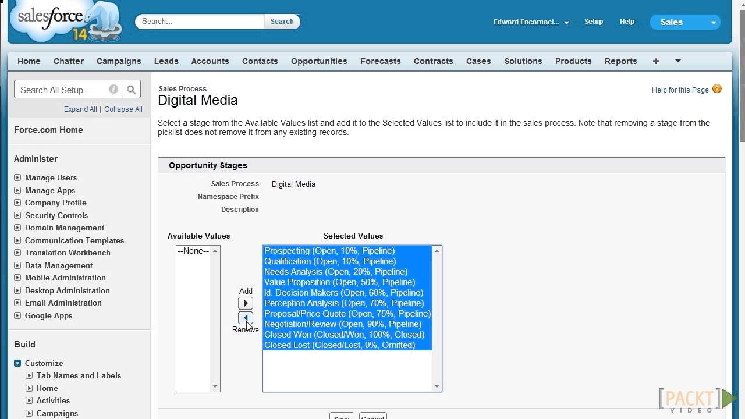Open the tab bar overflow arrow
745x419 pixels.
tap(678, 61)
